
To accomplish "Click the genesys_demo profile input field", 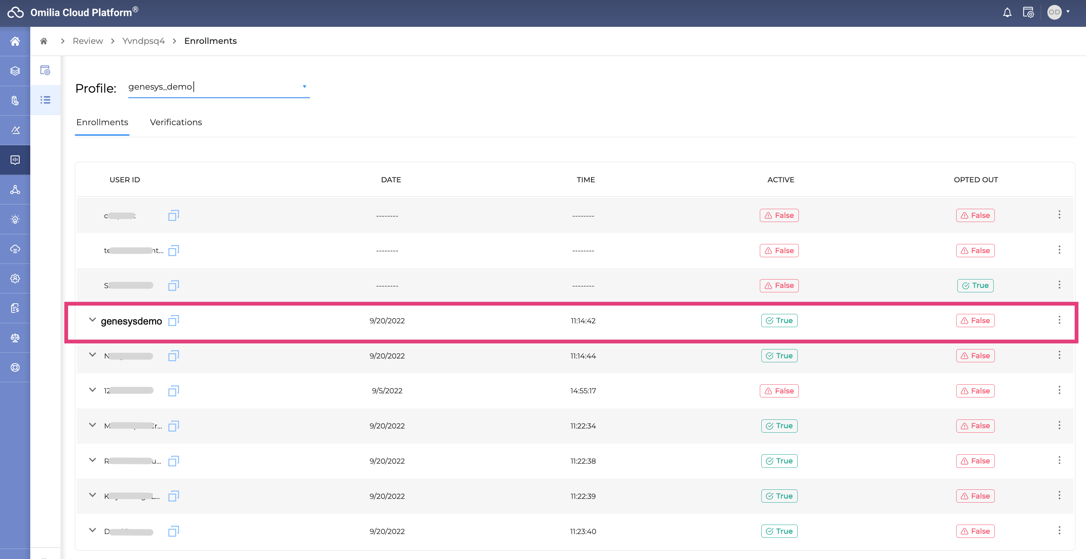I will point(211,87).
